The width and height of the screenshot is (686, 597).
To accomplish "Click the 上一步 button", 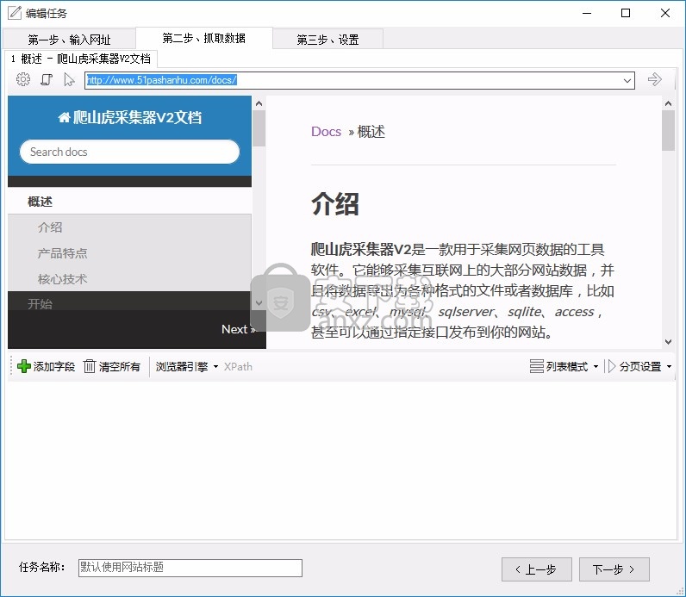I will pos(536,569).
